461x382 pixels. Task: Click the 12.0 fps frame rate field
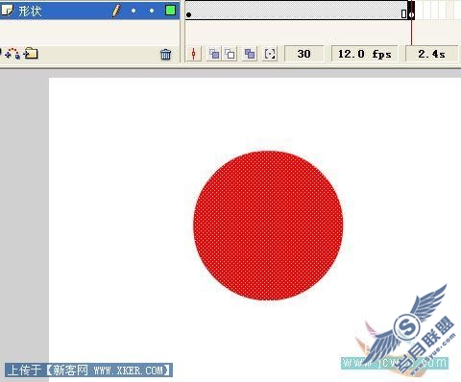coord(365,54)
